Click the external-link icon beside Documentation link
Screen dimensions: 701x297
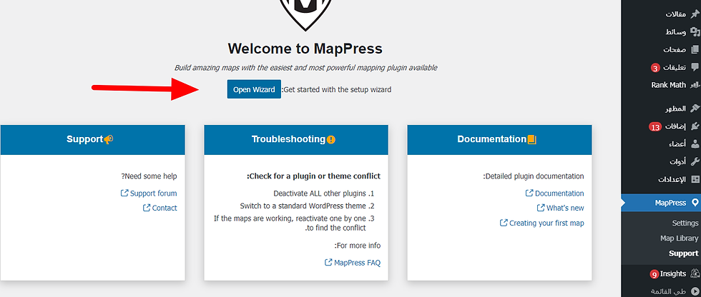tap(529, 193)
